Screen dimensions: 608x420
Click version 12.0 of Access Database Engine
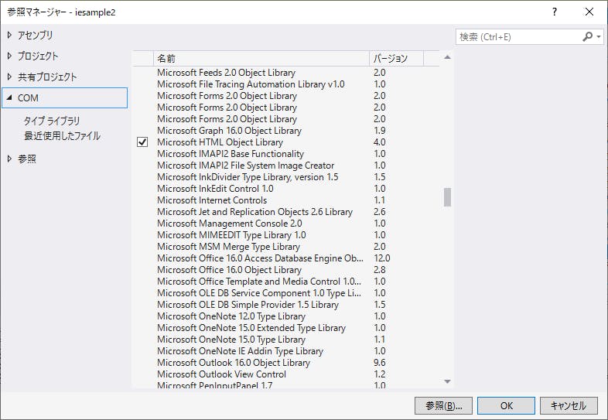click(x=382, y=258)
